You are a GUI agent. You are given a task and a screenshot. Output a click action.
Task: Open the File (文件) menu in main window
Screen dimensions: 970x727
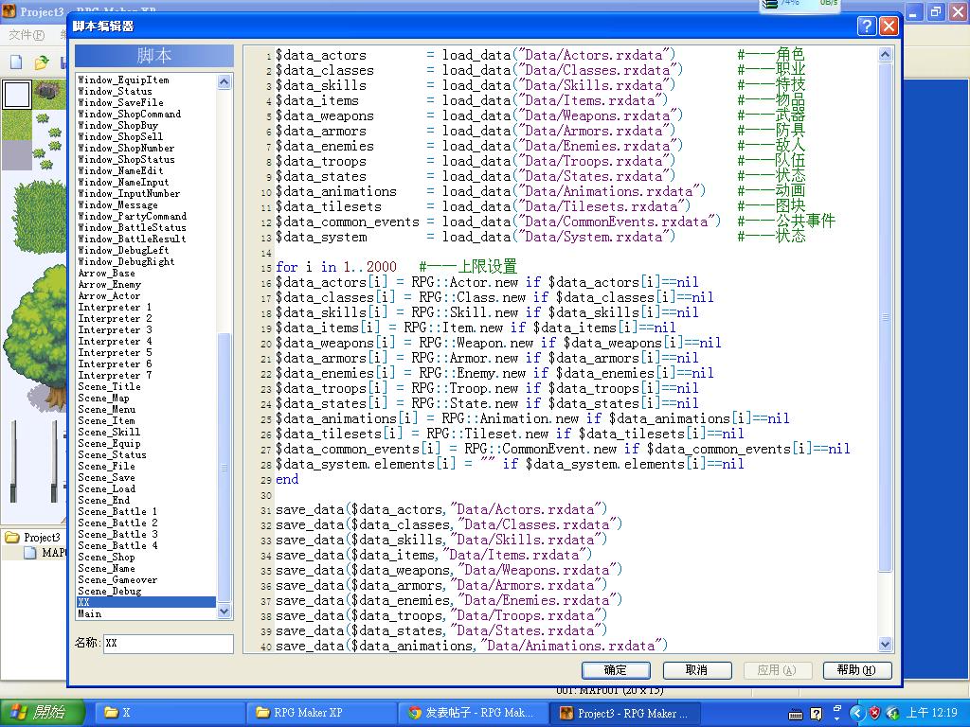pos(27,35)
